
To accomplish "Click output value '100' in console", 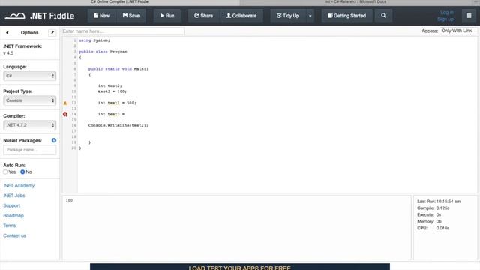I will pyautogui.click(x=69, y=200).
